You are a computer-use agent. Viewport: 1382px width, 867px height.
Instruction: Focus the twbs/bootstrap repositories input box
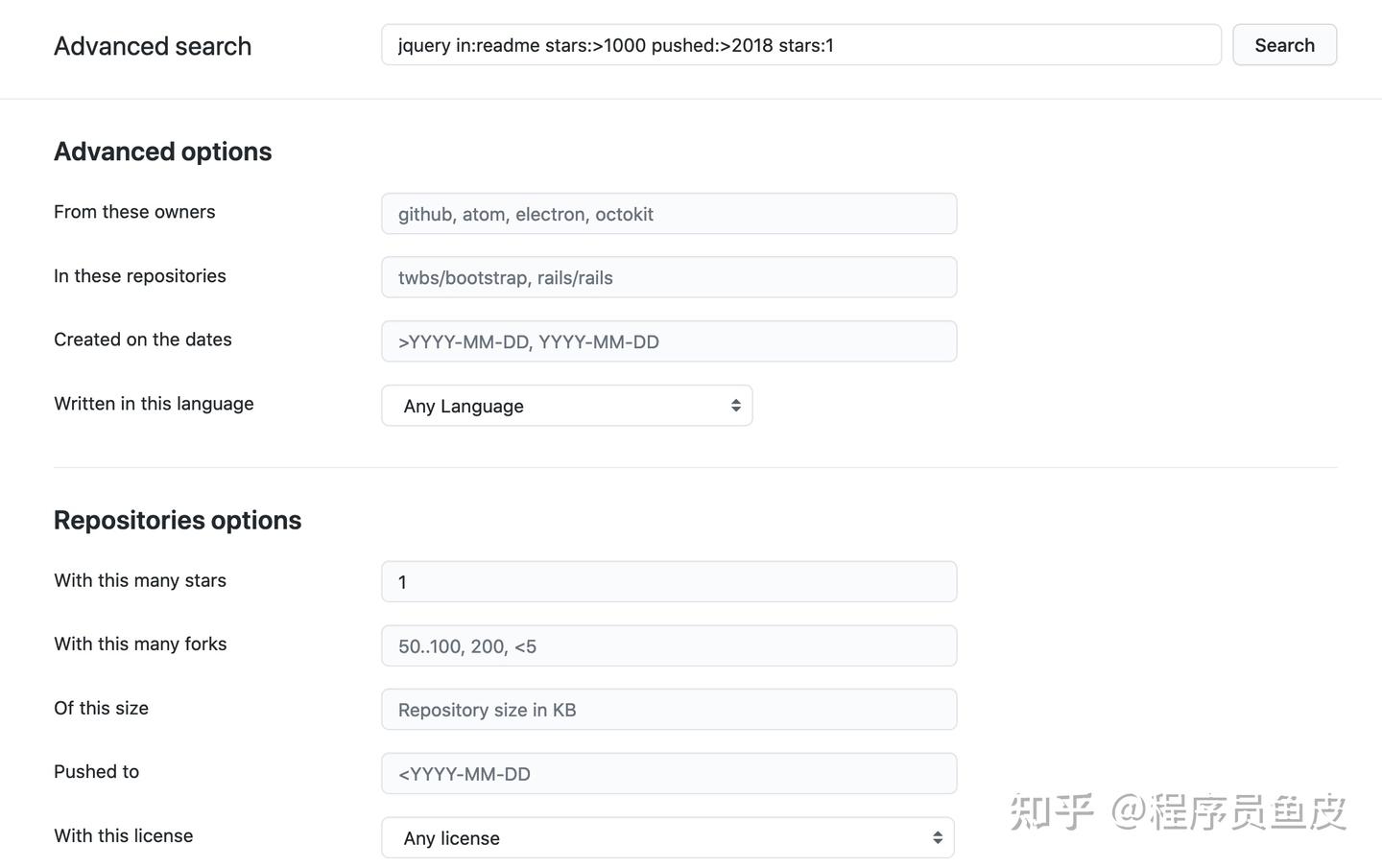669,277
